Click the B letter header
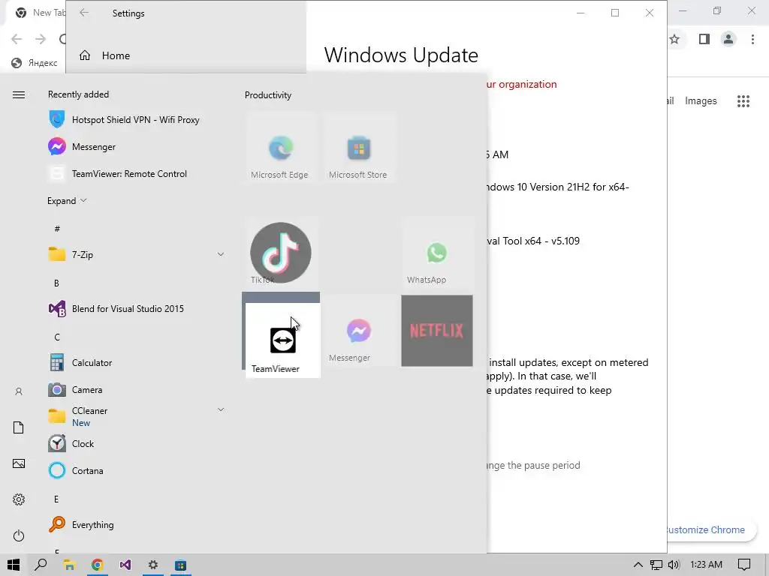Viewport: 769px width, 576px height. coord(56,283)
